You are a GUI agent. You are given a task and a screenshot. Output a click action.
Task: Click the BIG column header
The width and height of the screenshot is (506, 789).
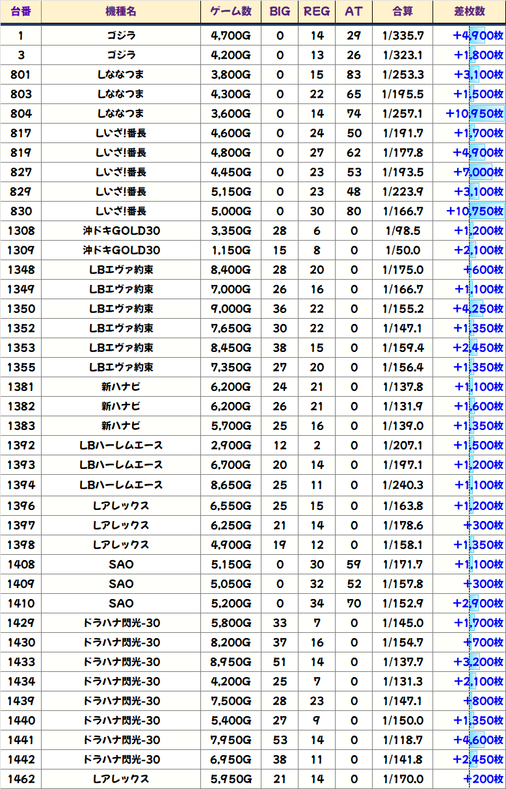click(x=280, y=12)
